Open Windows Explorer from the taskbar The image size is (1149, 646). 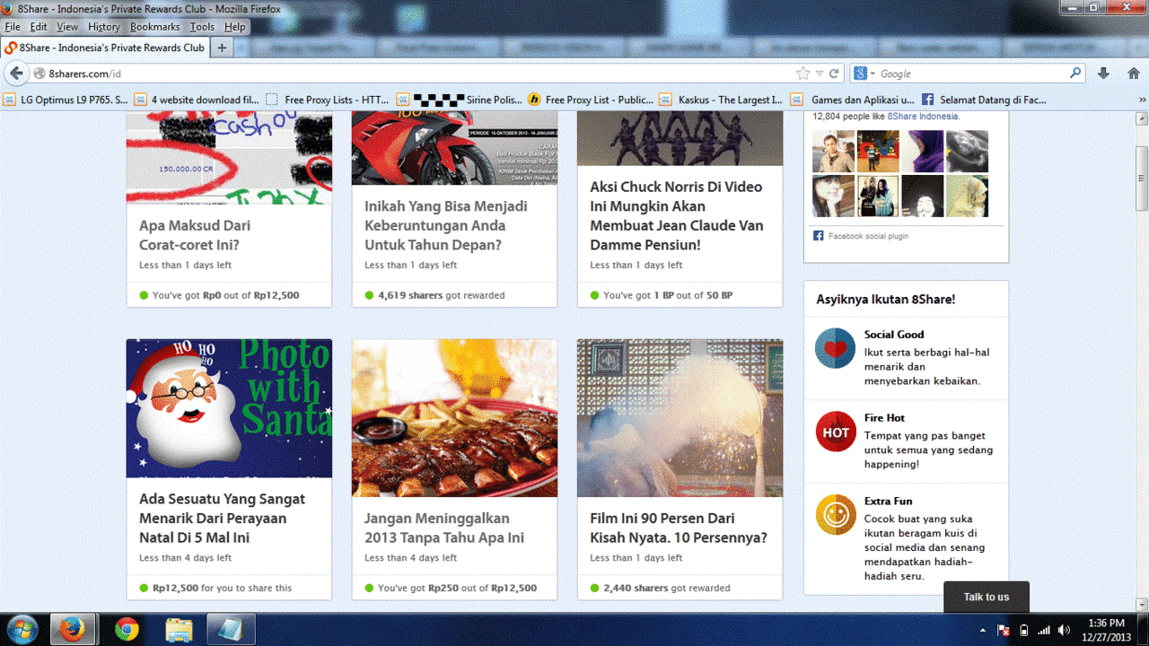click(x=179, y=629)
